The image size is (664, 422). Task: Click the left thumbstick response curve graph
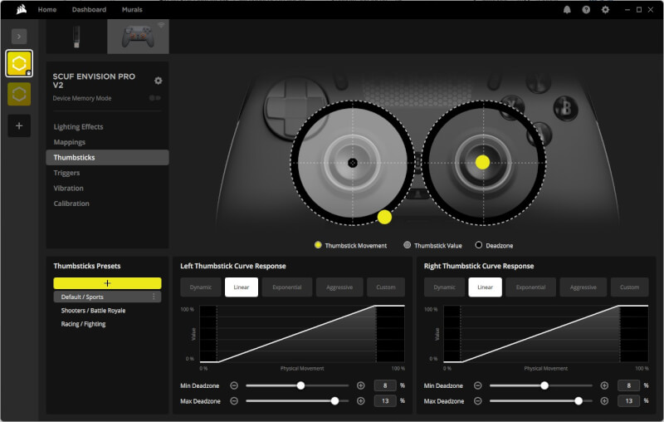pyautogui.click(x=302, y=334)
